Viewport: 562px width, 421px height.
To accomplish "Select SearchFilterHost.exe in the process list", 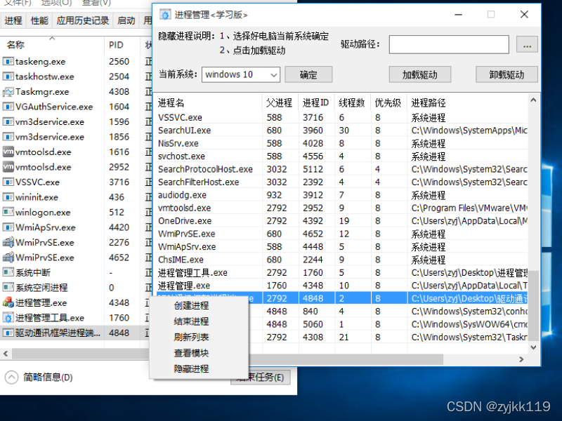I will pos(341,182).
